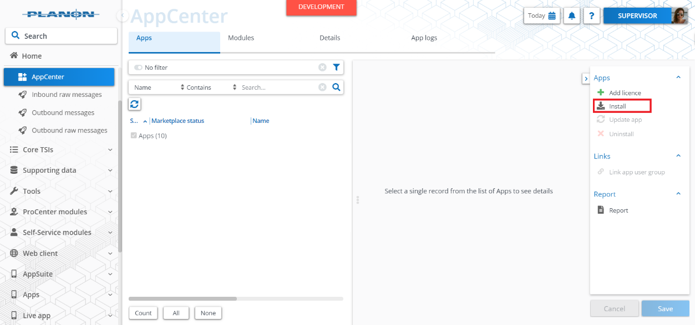Open the filter funnel icon
Screen dimensions: 695x325
click(336, 68)
